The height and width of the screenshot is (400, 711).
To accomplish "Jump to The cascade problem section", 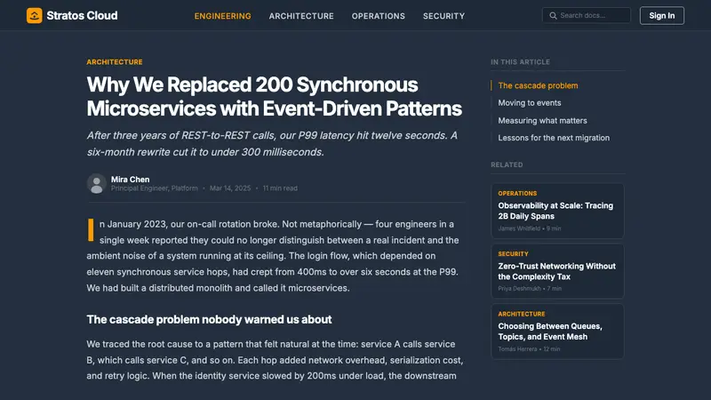I will coord(538,85).
